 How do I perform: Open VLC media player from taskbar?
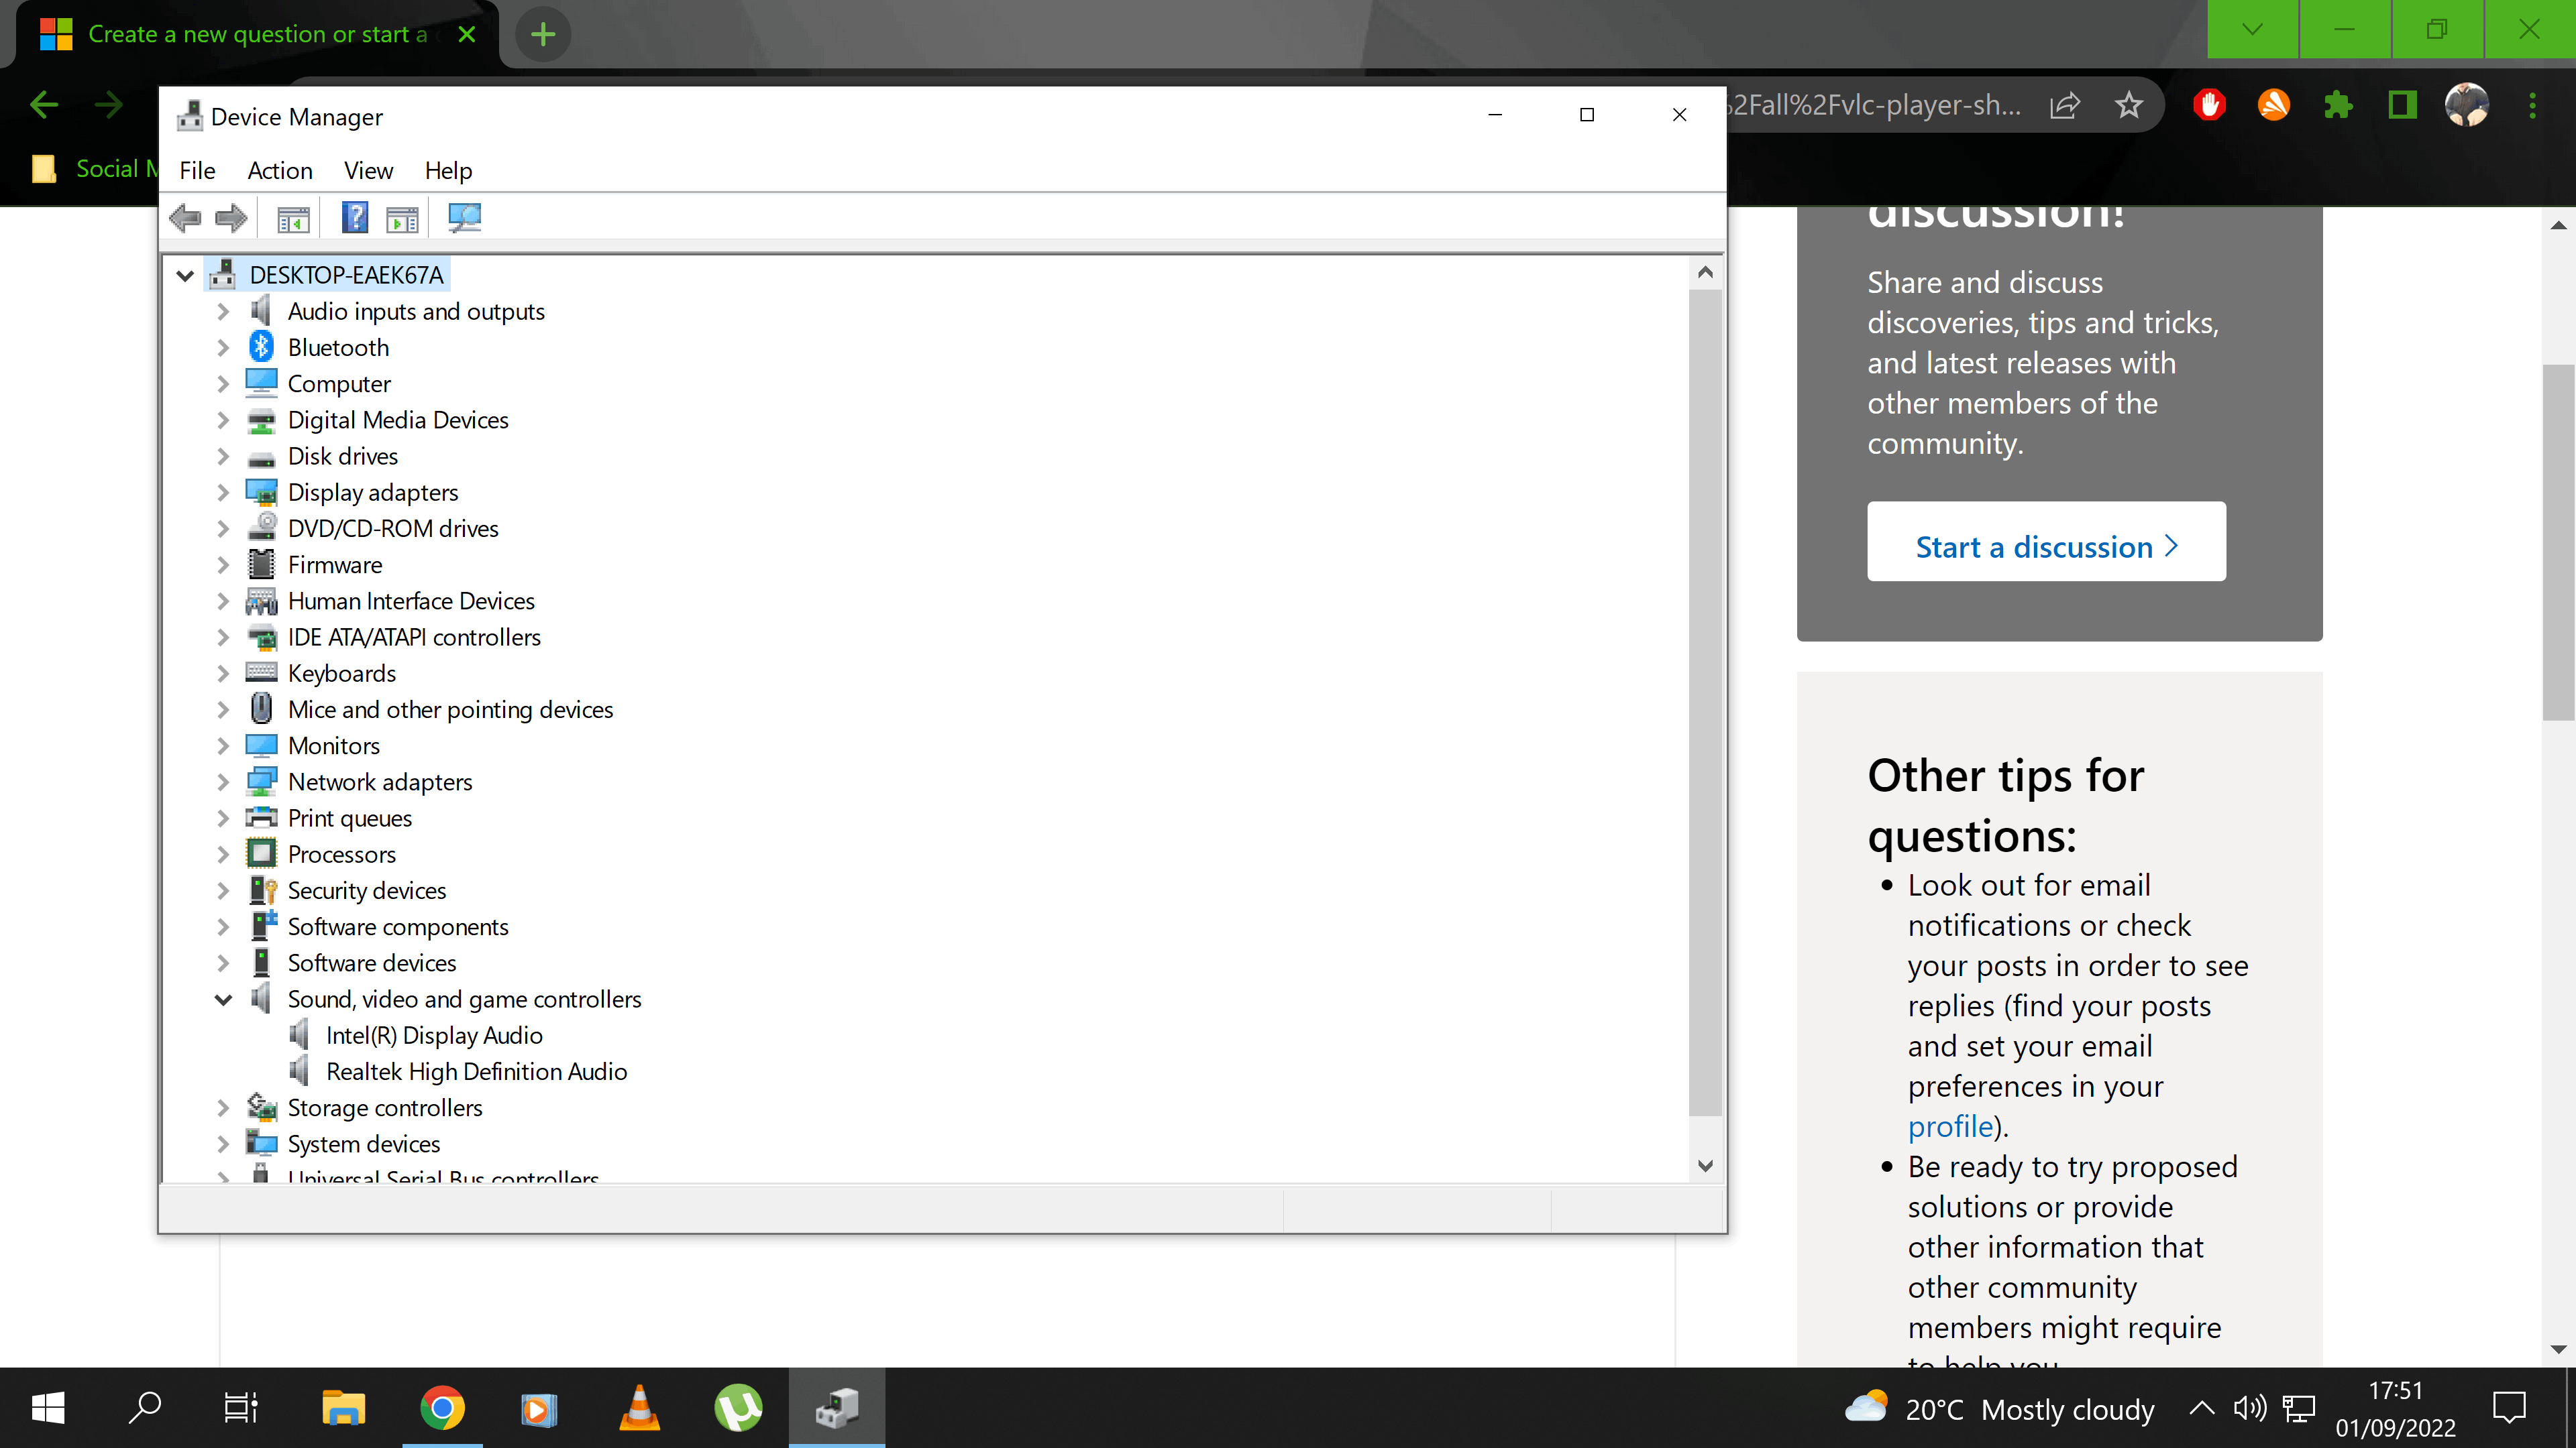coord(639,1409)
